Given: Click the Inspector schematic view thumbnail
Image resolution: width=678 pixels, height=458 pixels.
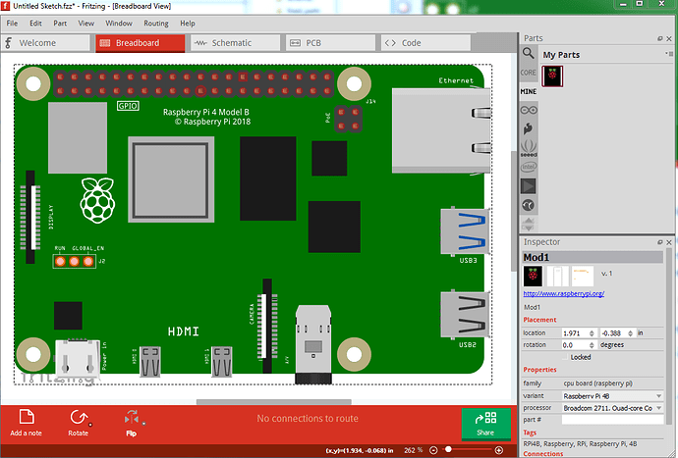Looking at the screenshot, I should coord(558,277).
